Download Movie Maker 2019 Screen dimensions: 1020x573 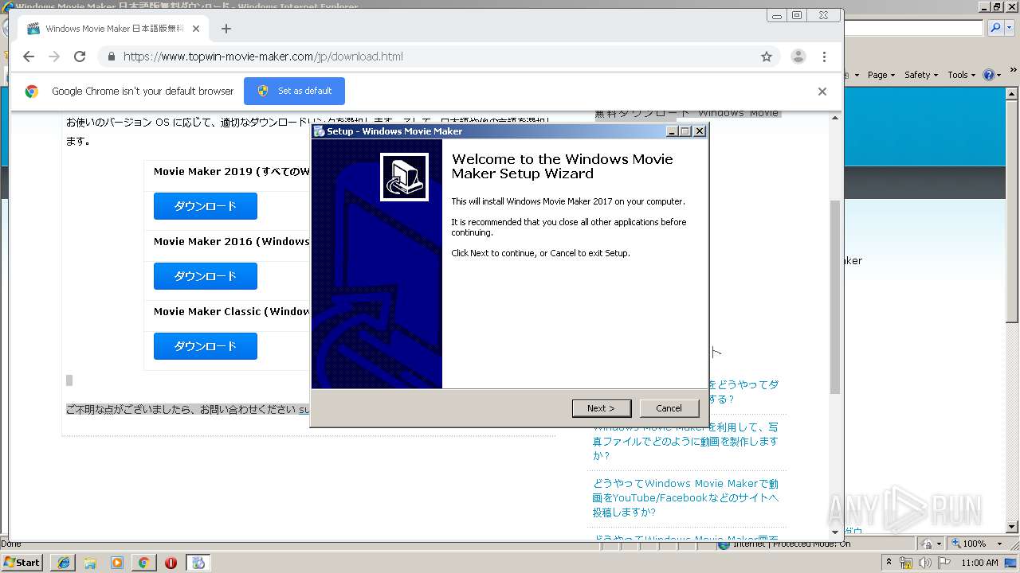click(206, 206)
